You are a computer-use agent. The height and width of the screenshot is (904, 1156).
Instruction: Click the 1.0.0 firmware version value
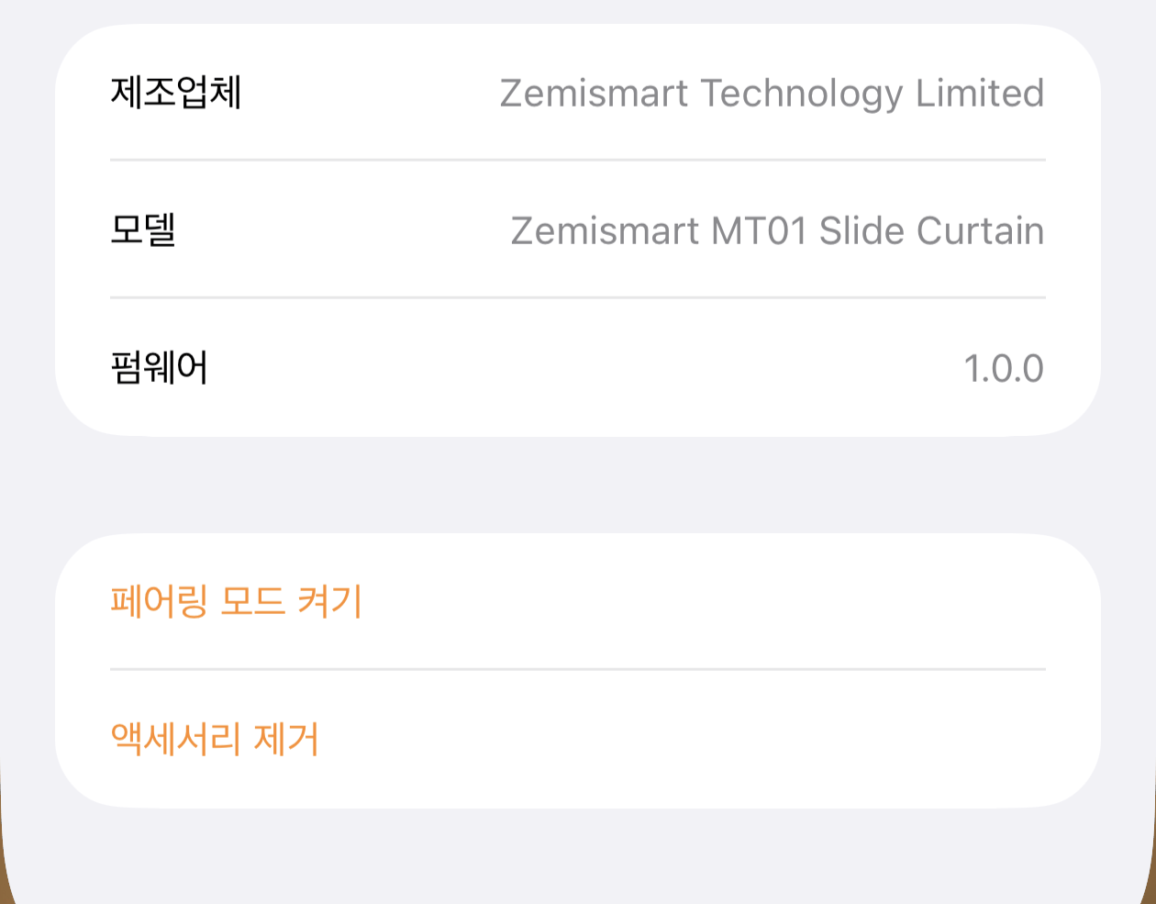(x=1004, y=369)
